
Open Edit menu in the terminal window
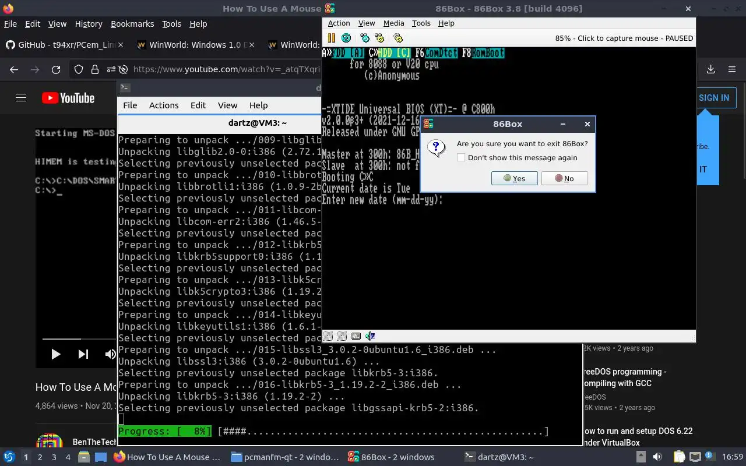198,105
